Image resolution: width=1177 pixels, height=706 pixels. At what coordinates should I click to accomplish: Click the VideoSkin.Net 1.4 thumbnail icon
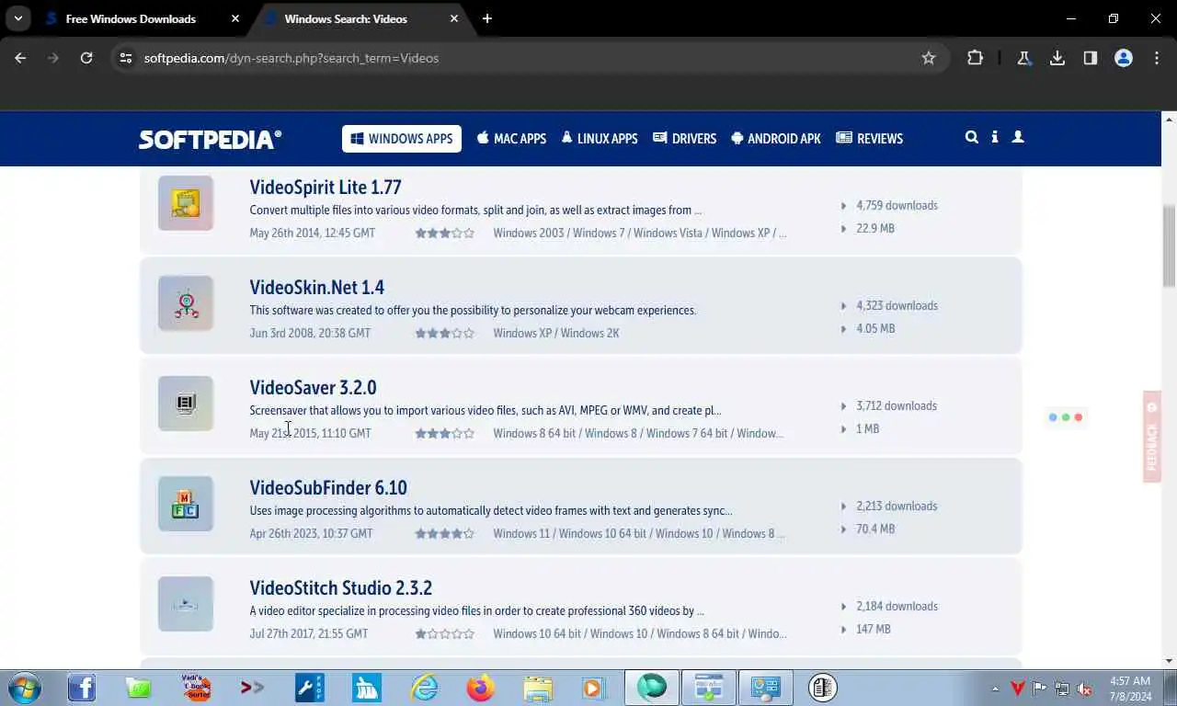(x=186, y=303)
